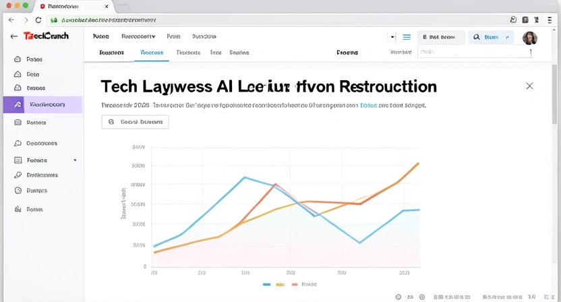Viewport: 561px width, 302px height.
Task: Click the first sidebar icon at the top
Action: (x=18, y=59)
